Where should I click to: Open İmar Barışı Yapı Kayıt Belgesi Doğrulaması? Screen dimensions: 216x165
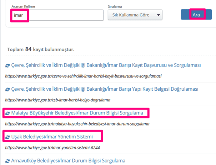(105, 89)
